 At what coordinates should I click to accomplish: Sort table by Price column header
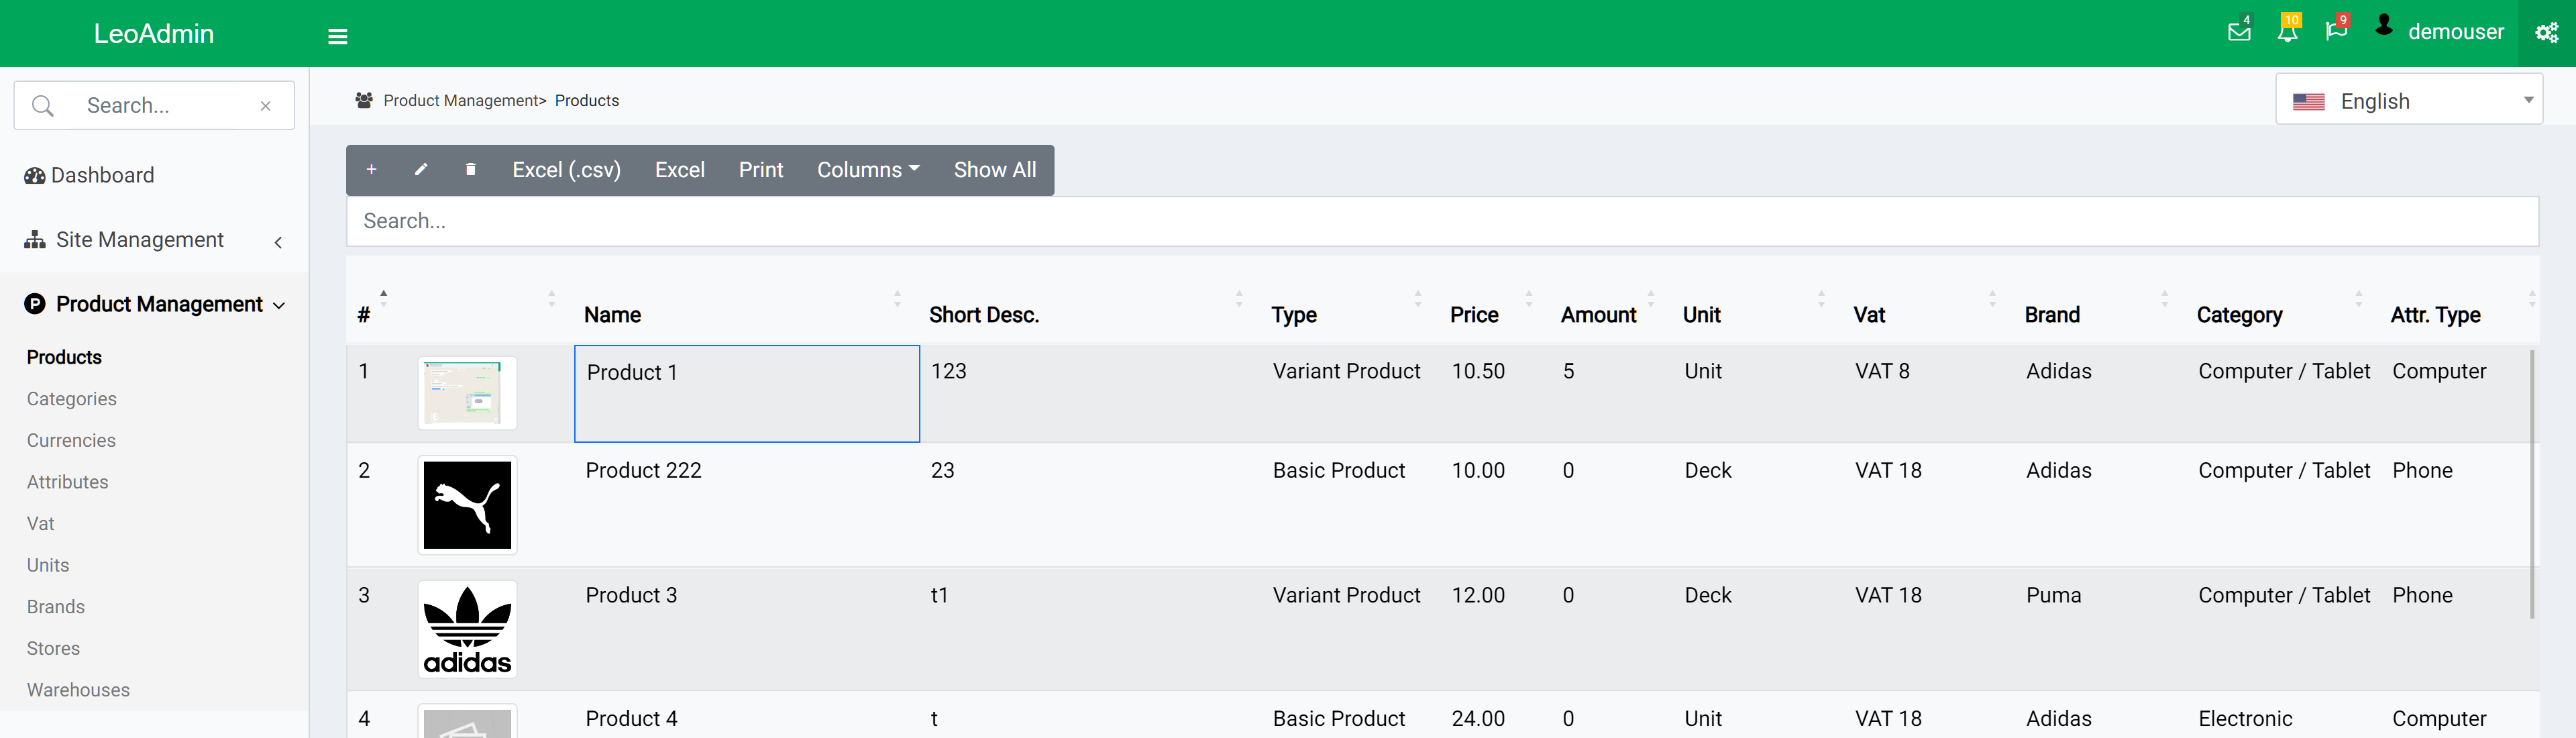(x=1474, y=315)
